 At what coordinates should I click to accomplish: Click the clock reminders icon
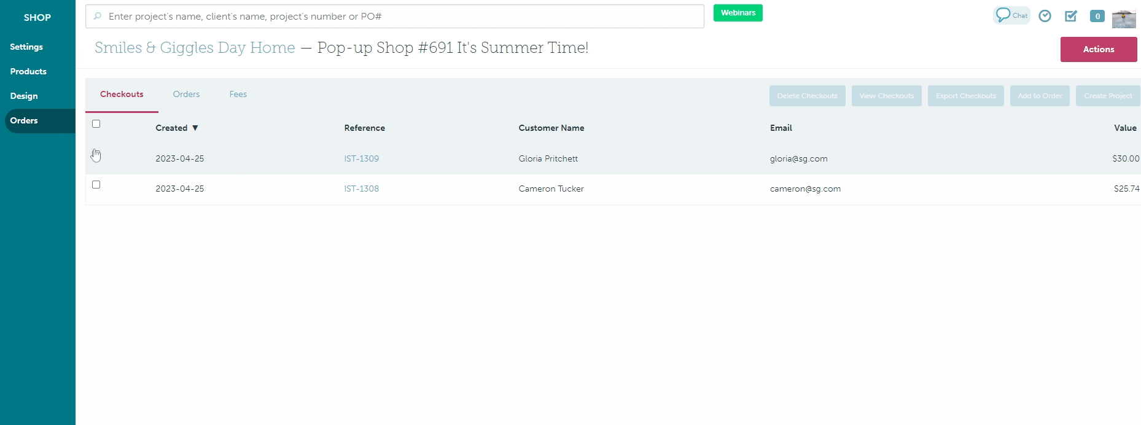coord(1045,16)
